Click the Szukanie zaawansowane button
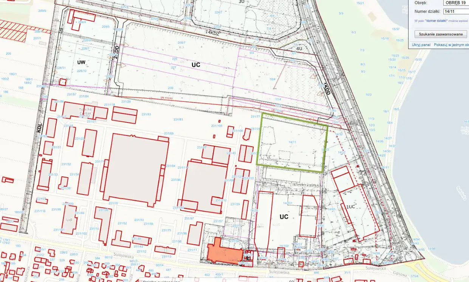Screen dimensions: 469x282 (x=441, y=34)
